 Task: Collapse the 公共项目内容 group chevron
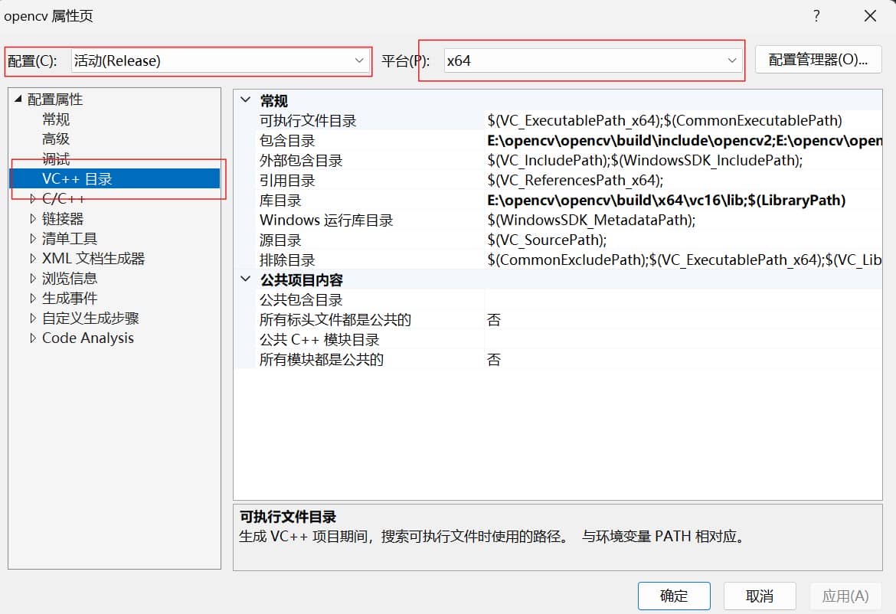pos(246,279)
